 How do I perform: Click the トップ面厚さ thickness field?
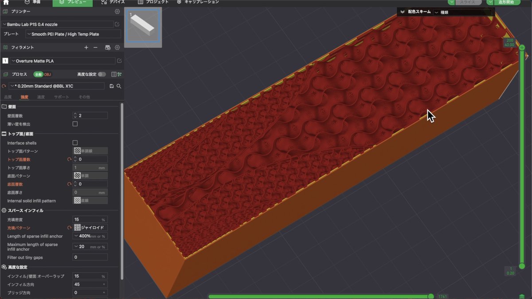click(90, 168)
